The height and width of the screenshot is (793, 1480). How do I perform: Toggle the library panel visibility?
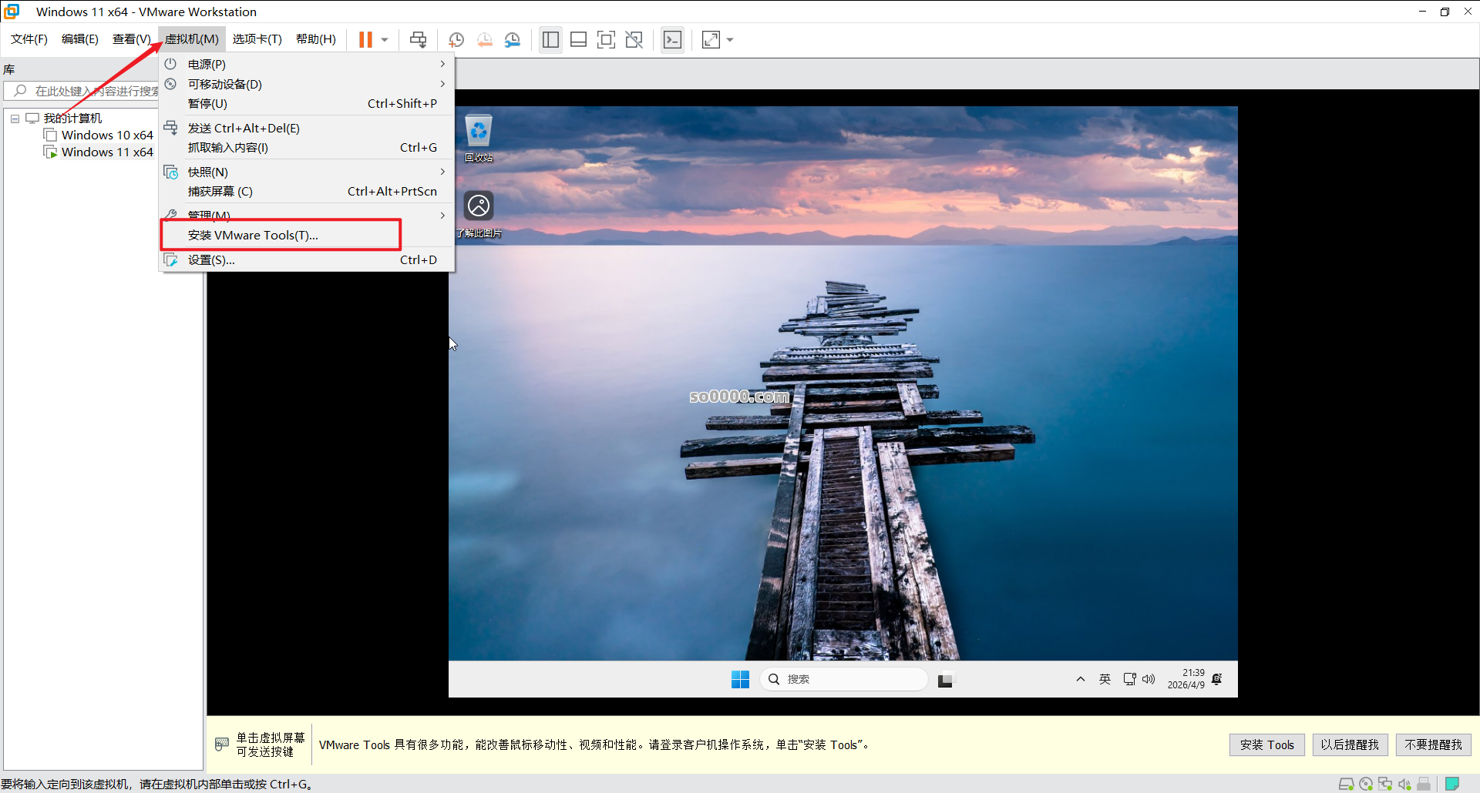pos(550,39)
